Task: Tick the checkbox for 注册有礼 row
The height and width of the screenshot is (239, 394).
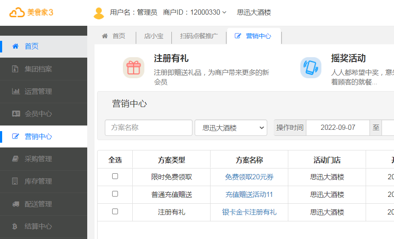Action: [x=115, y=211]
